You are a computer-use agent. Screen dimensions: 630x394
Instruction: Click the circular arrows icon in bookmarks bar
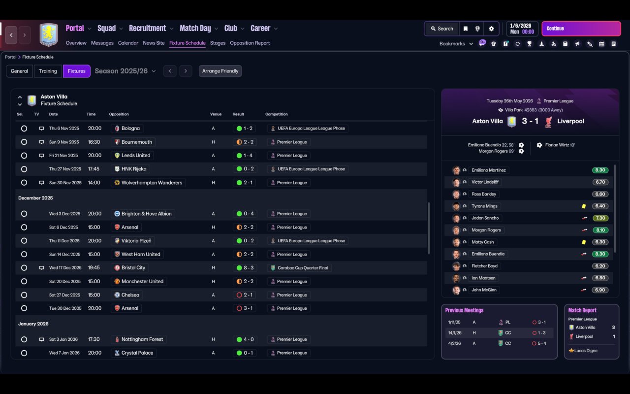point(517,44)
